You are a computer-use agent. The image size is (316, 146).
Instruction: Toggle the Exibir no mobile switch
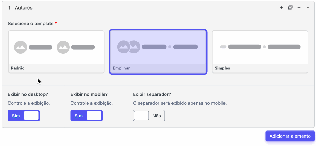tap(87, 116)
